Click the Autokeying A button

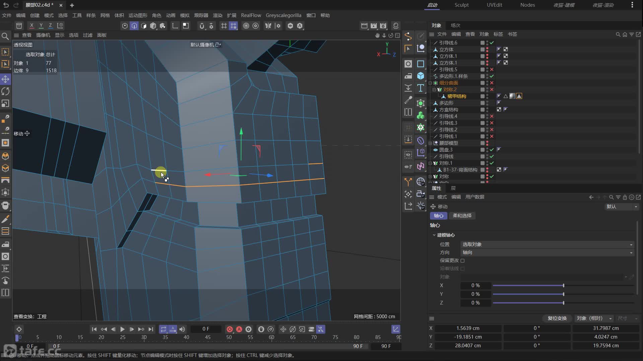pos(239,329)
